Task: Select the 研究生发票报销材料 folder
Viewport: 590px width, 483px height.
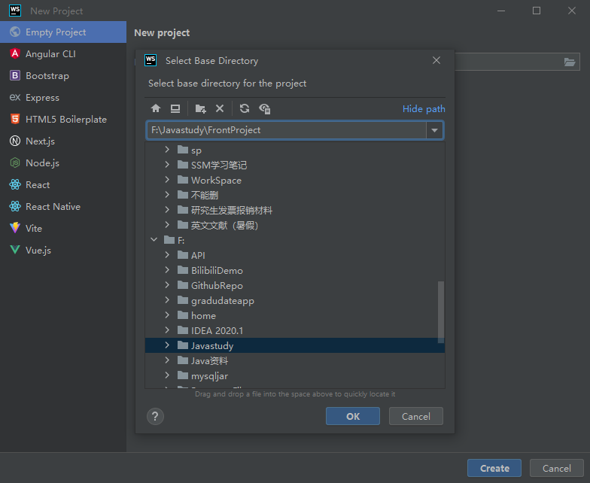Action: (295, 210)
